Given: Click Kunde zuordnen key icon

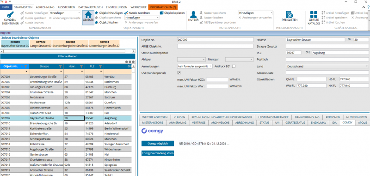Looking at the screenshot, I should 126,13.
